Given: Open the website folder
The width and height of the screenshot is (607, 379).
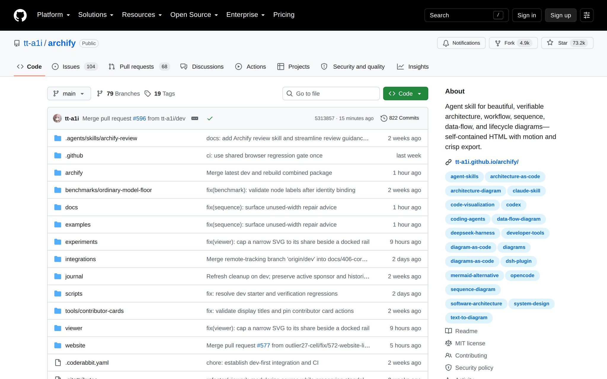Looking at the screenshot, I should coord(75,346).
